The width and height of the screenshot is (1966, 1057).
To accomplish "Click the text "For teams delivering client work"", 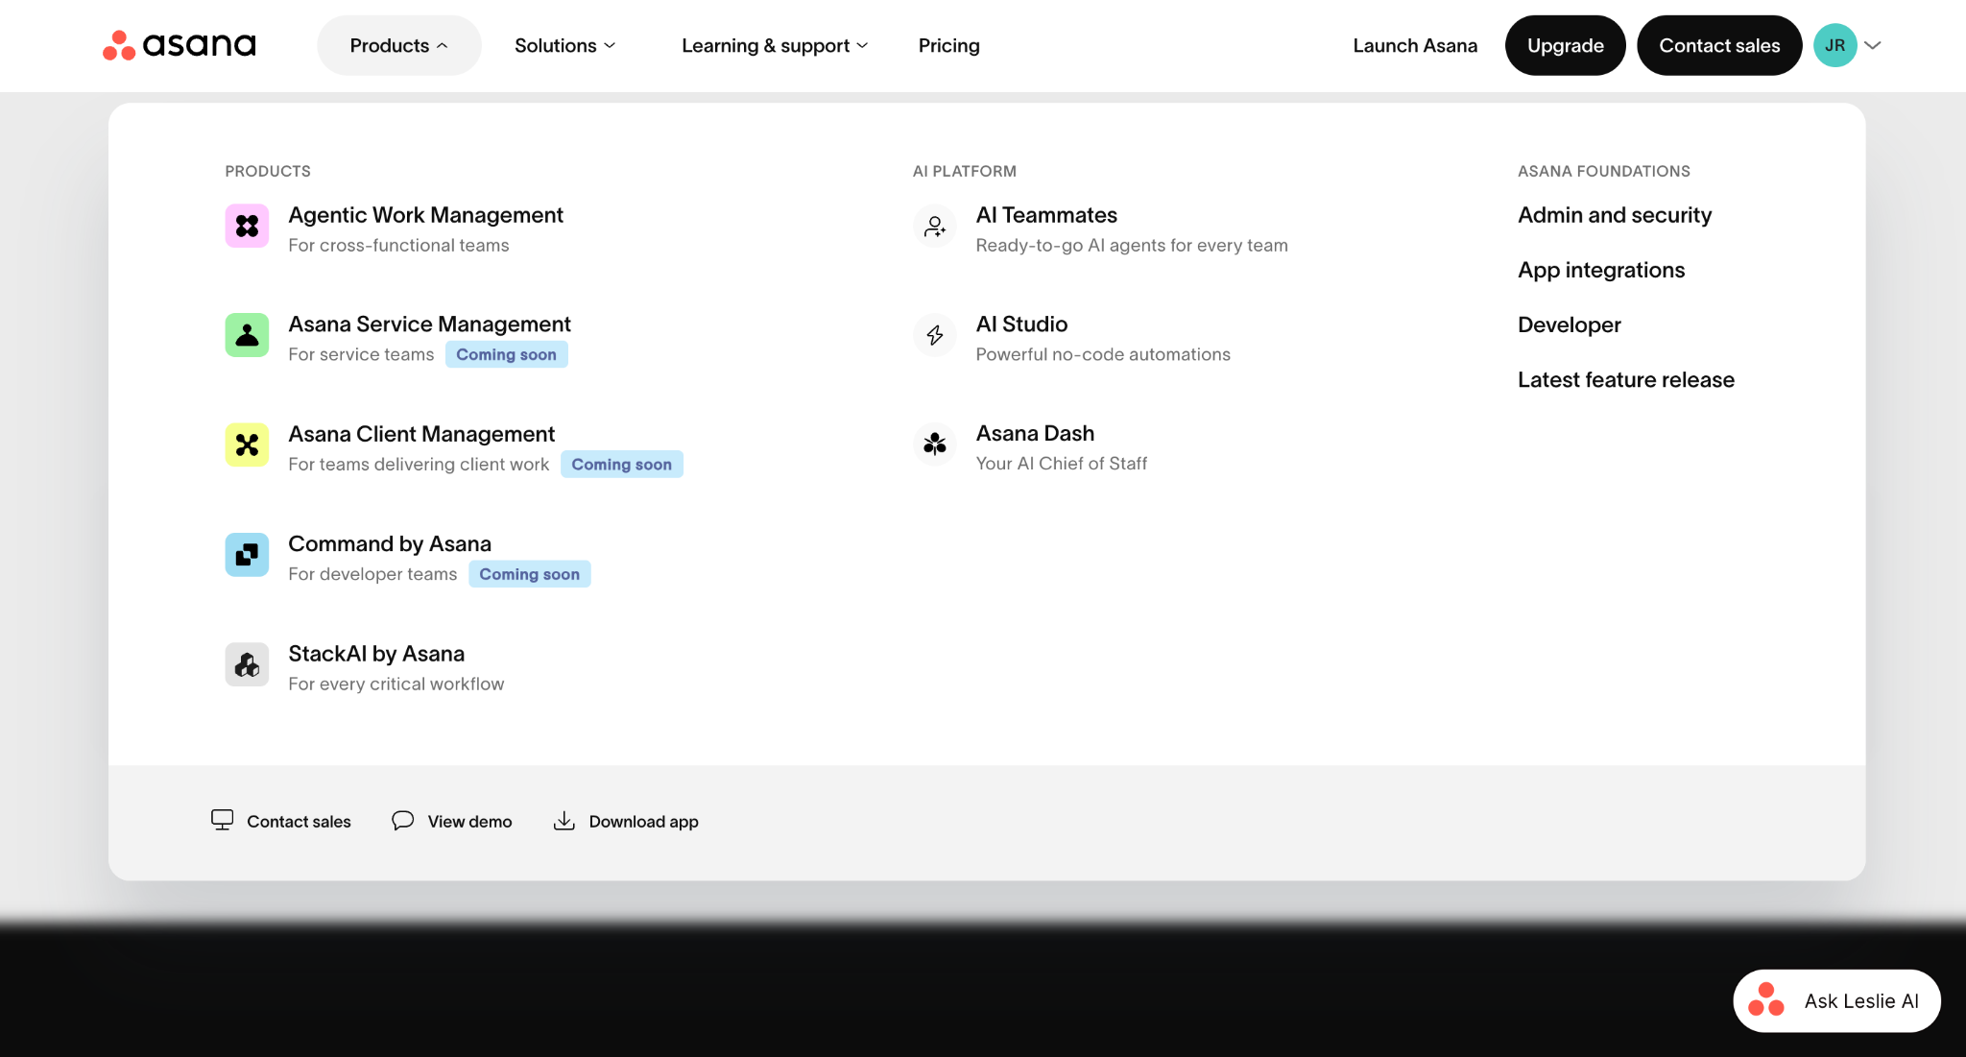I will pos(419,464).
